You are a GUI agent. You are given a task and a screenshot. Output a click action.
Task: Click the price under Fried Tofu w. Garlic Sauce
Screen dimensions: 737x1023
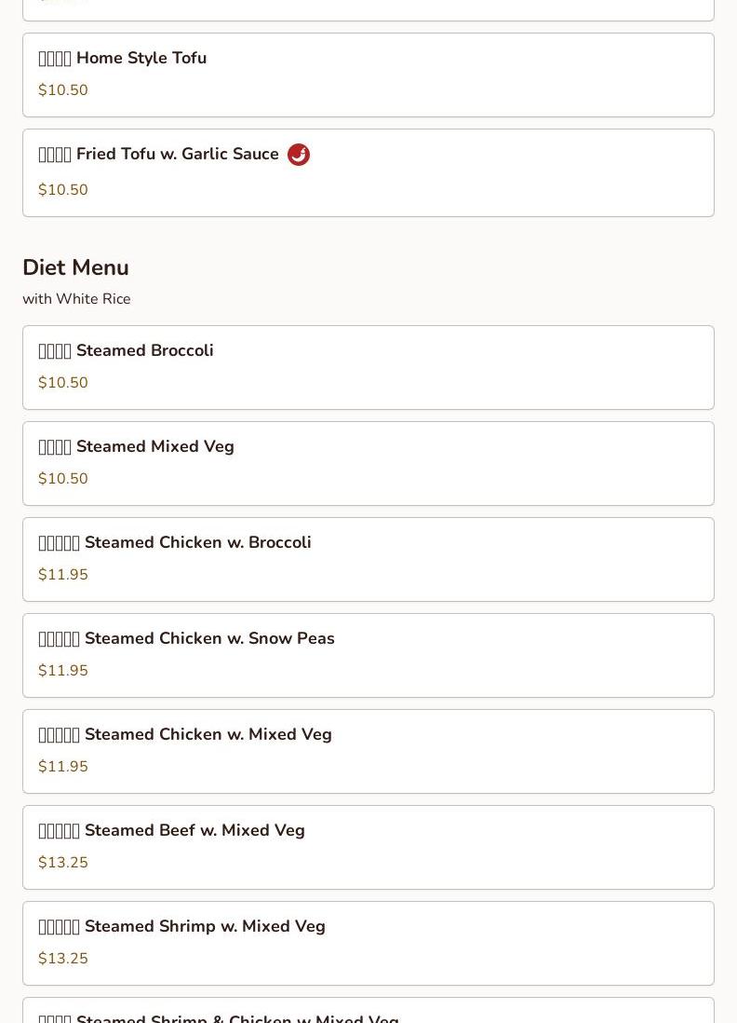(x=63, y=190)
